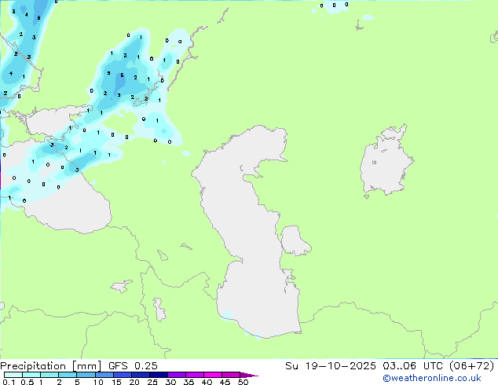Pick the 40–45 mm magenta legend box
Viewport: 498px width, 385px height.
coord(212,375)
